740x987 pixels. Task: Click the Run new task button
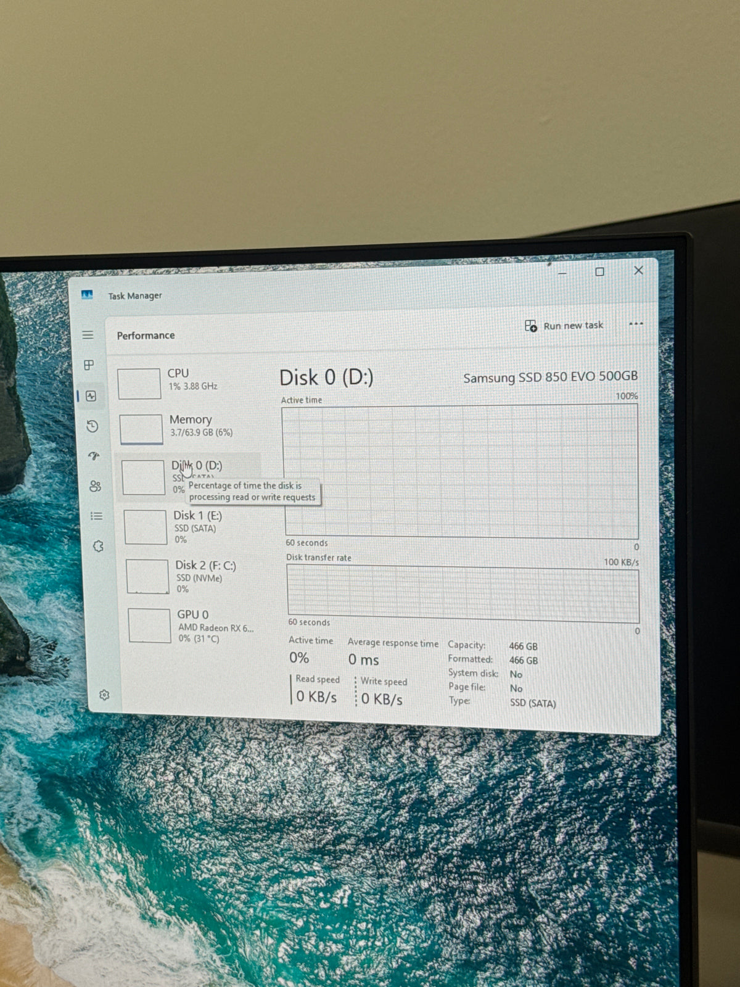(564, 325)
